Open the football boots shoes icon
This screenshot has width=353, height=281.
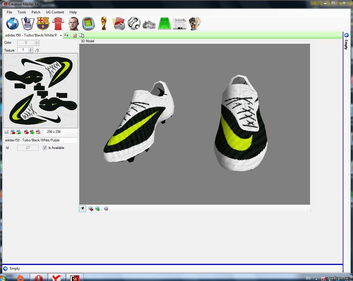pos(149,24)
